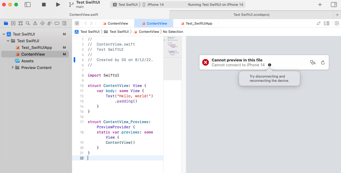Select Test_SwiftUIApp in the navigator
Viewport: 341px width, 173px height.
pyautogui.click(x=35, y=47)
